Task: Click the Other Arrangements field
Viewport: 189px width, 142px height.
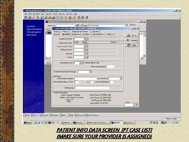Action: [x=111, y=67]
